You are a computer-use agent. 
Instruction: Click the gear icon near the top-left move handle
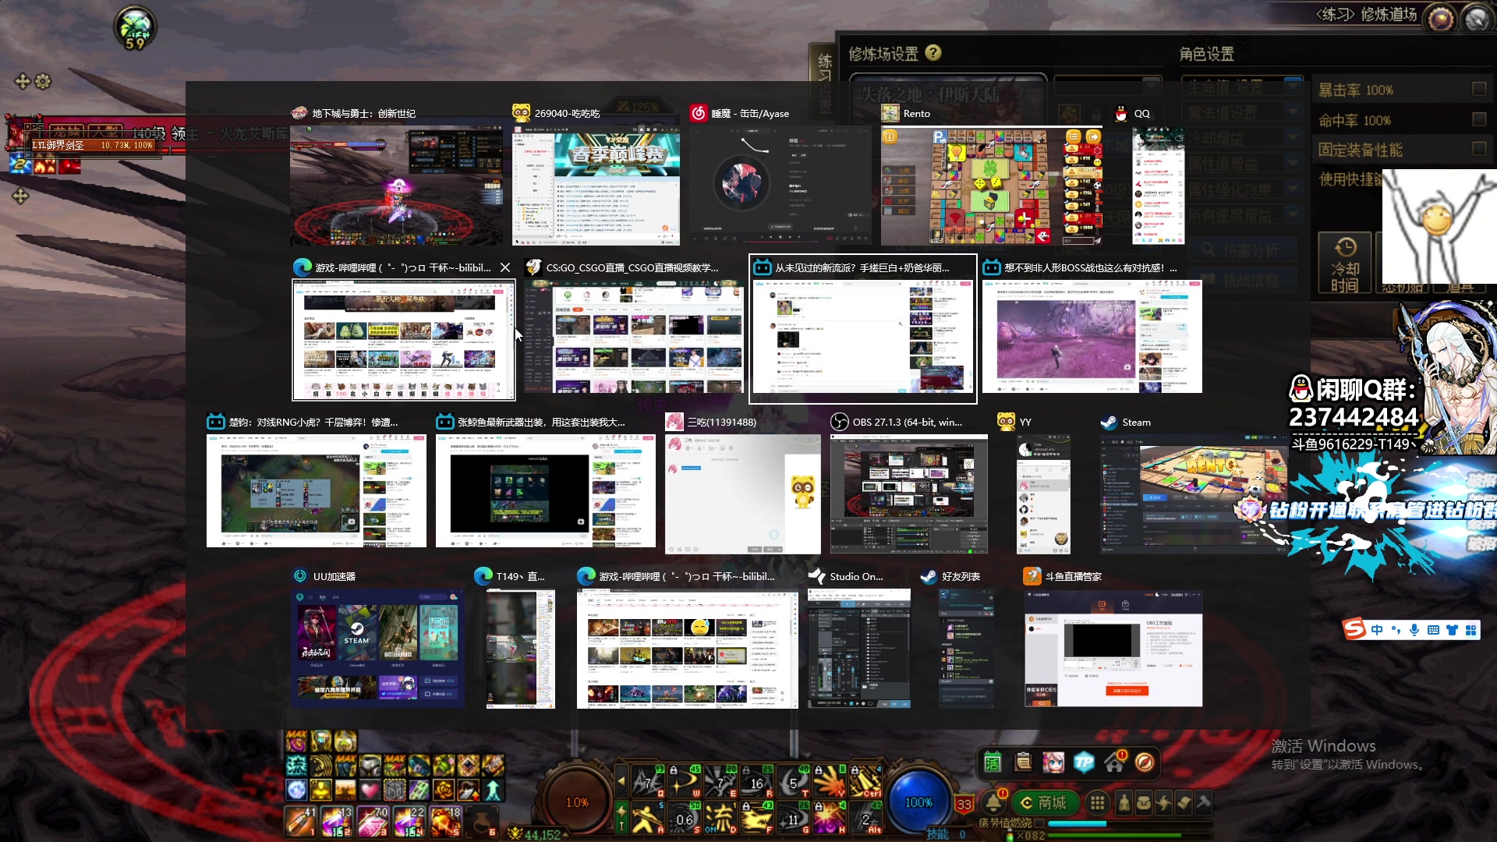pyautogui.click(x=43, y=81)
